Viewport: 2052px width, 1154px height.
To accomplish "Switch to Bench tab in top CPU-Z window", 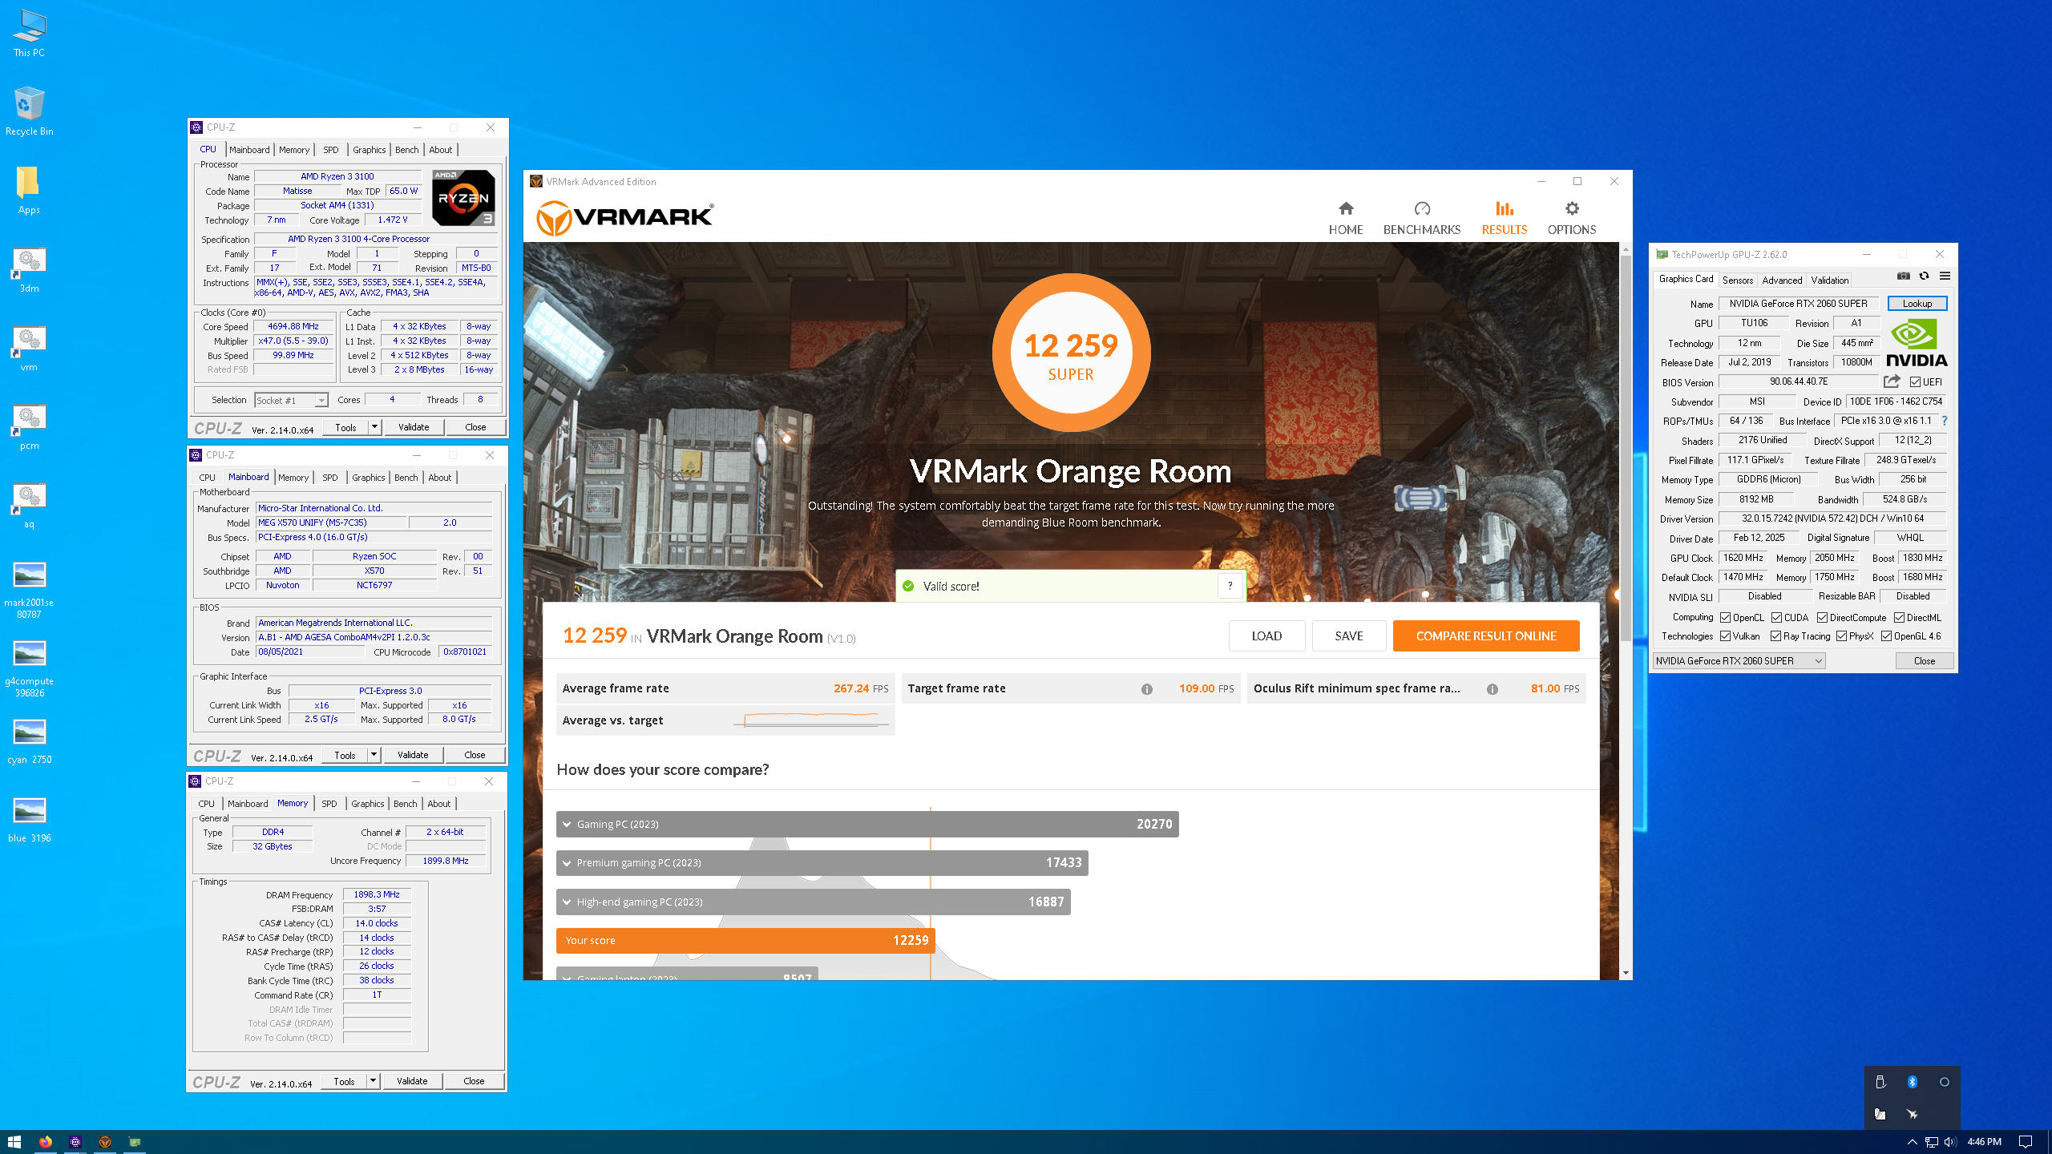I will tap(406, 150).
